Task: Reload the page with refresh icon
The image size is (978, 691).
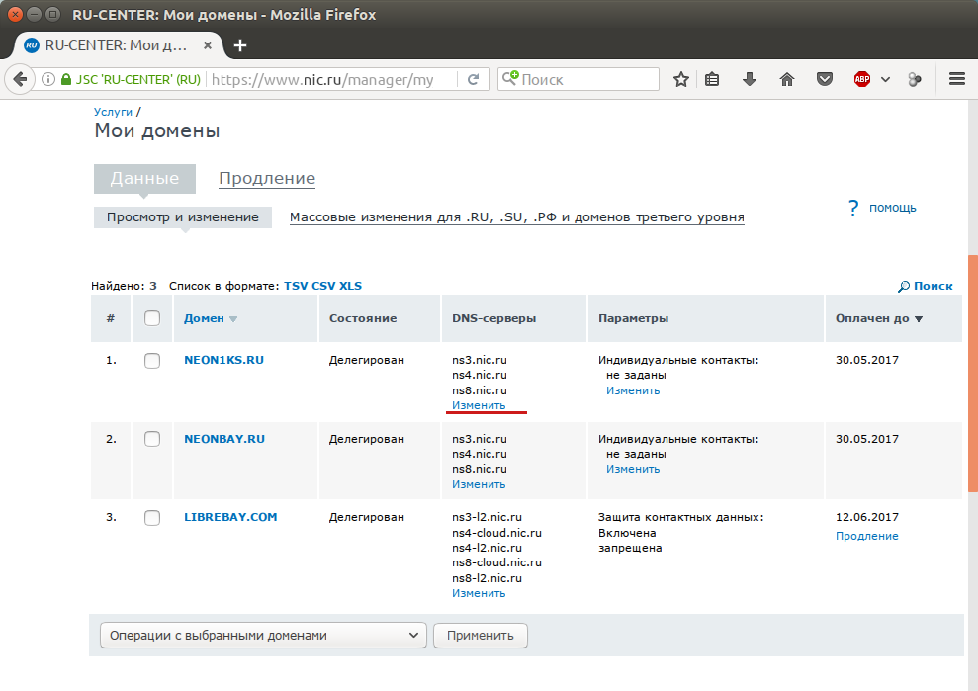Action: point(474,79)
